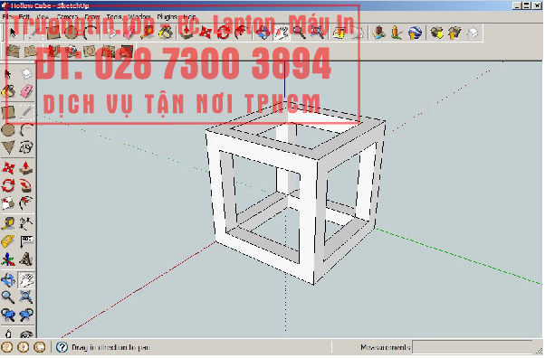Image resolution: width=545 pixels, height=358 pixels.
Task: Select the Sandbox Smoove tool
Action: pos(53,52)
